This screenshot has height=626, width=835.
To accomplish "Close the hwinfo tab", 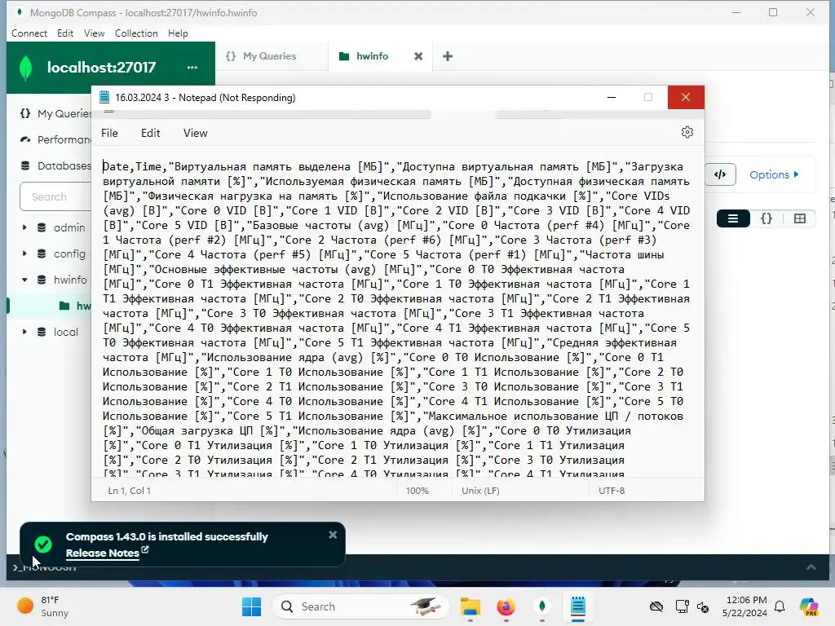I will click(x=418, y=56).
